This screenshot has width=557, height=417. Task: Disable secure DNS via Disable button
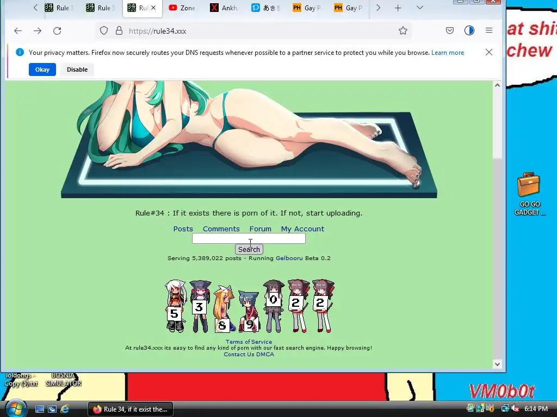point(77,69)
